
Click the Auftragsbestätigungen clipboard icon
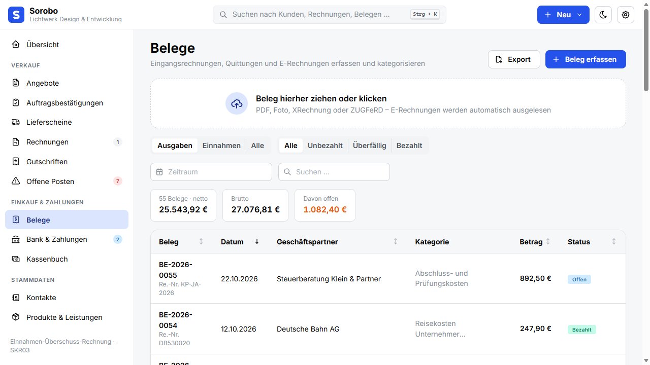[x=16, y=103]
